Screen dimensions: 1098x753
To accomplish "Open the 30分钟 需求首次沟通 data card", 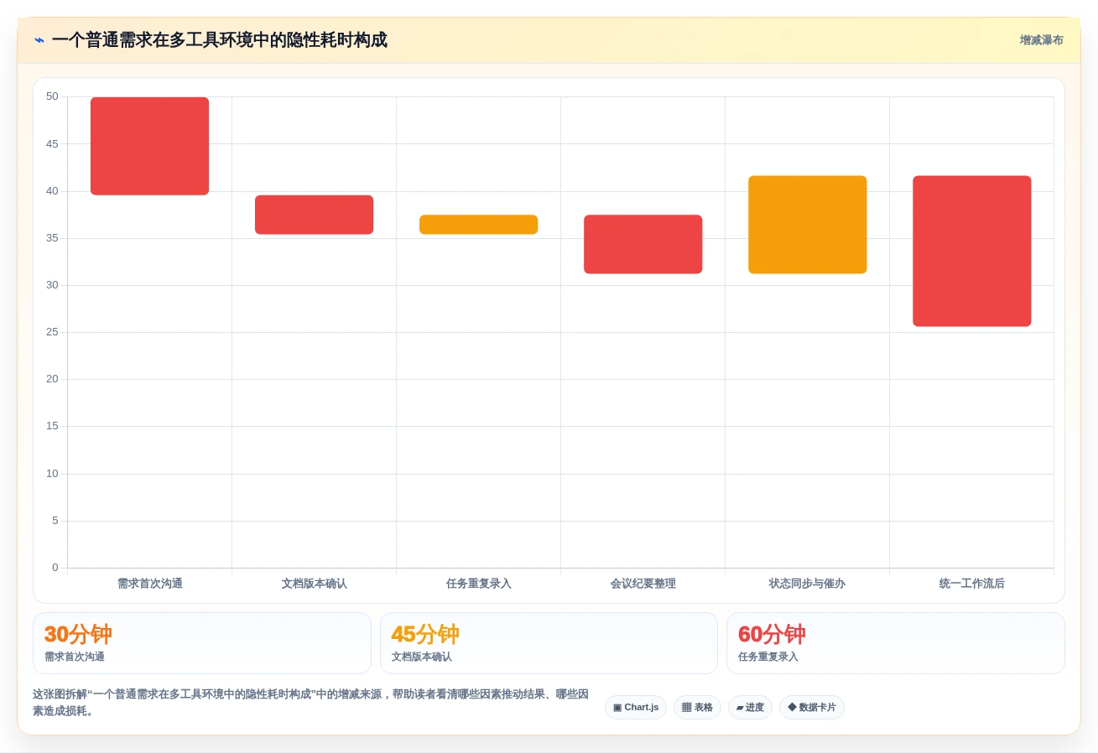I will click(202, 643).
